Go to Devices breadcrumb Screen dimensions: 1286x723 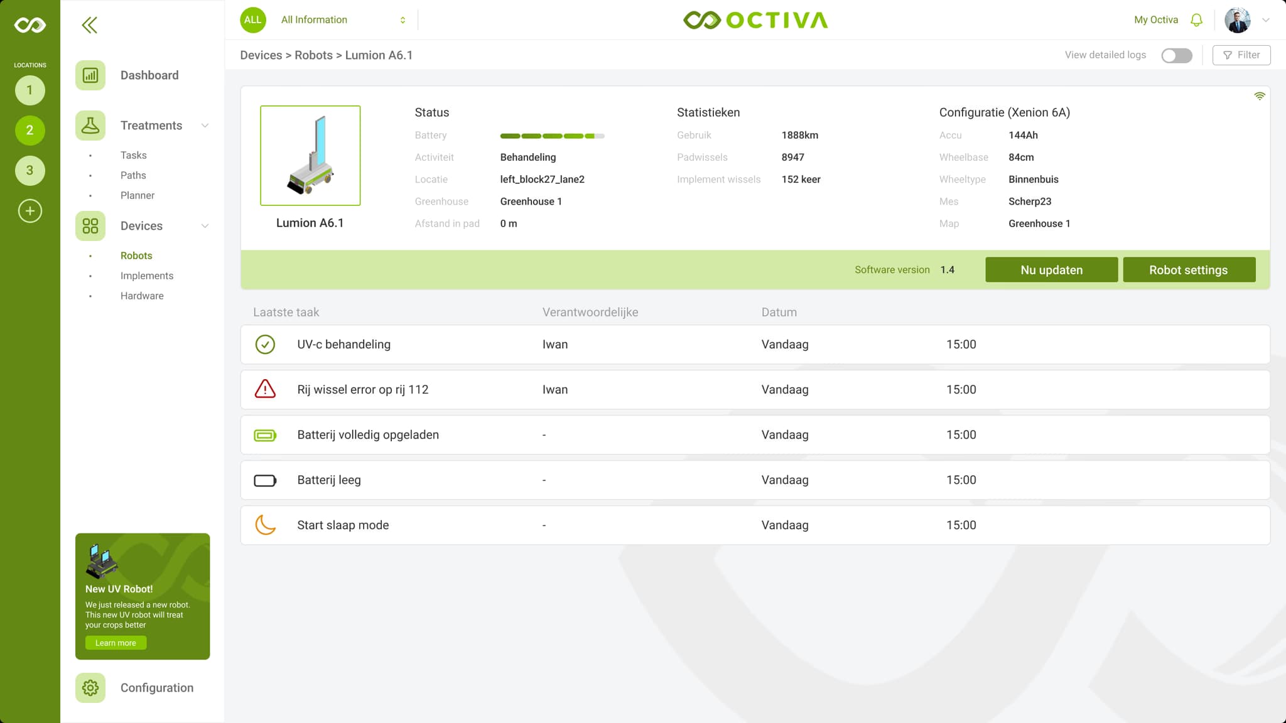261,55
